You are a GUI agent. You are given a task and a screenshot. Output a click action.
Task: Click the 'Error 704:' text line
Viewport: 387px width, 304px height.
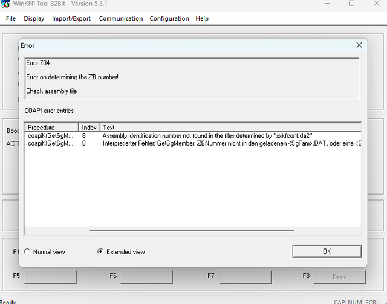39,63
